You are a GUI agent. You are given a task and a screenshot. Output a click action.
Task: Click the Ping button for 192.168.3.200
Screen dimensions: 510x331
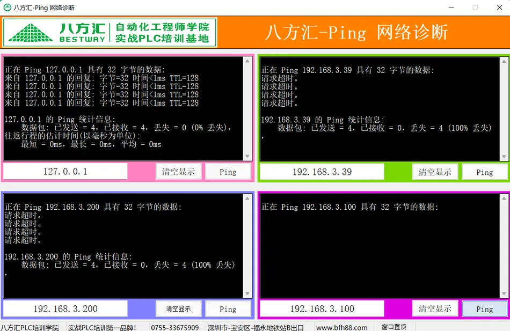coord(228,309)
